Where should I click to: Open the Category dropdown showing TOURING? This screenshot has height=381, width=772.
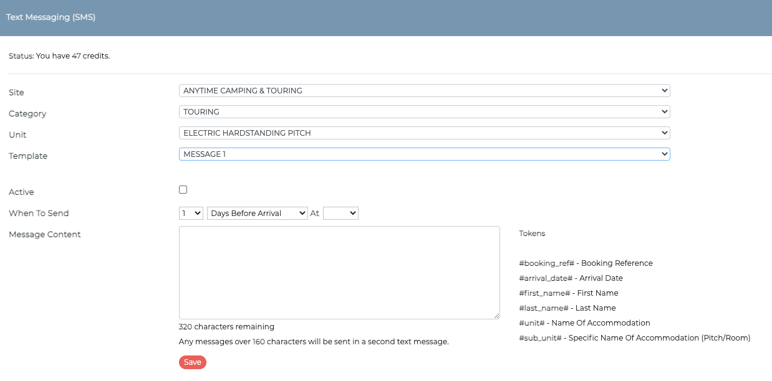click(424, 112)
